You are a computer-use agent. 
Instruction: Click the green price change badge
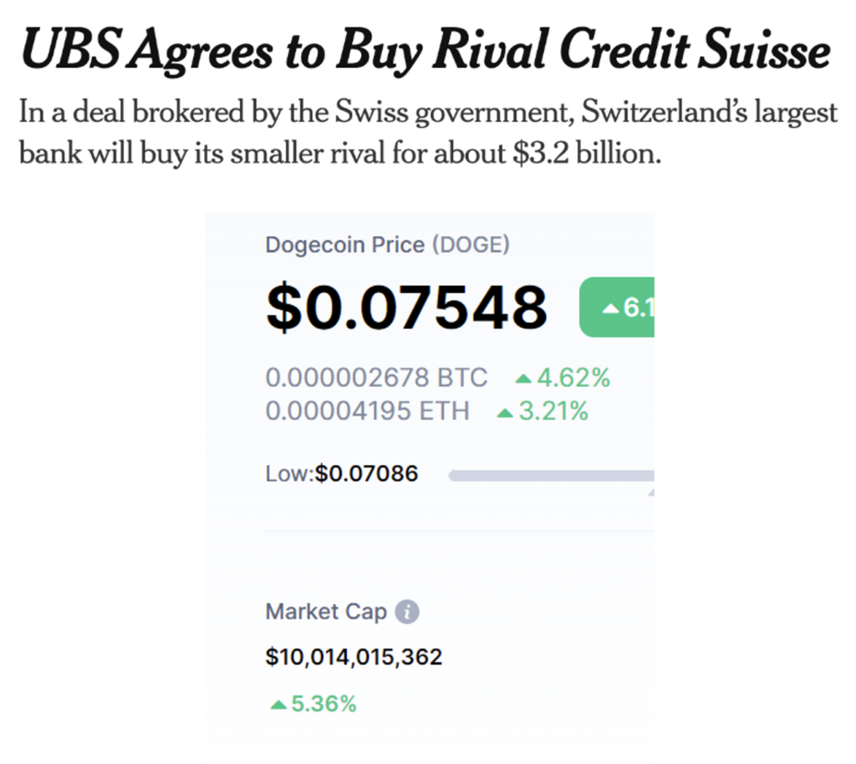617,308
